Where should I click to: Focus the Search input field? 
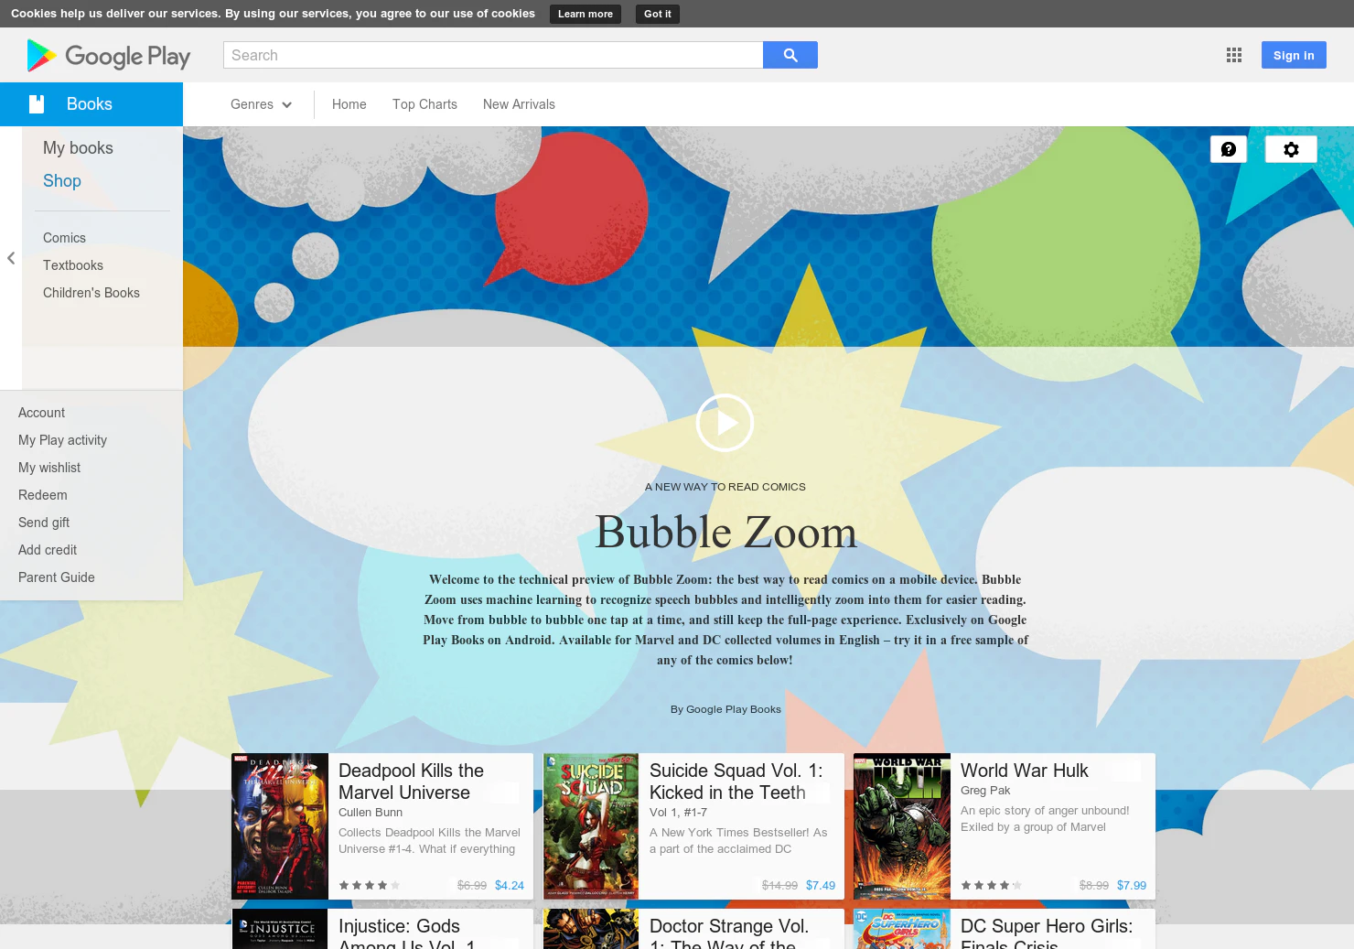[493, 55]
